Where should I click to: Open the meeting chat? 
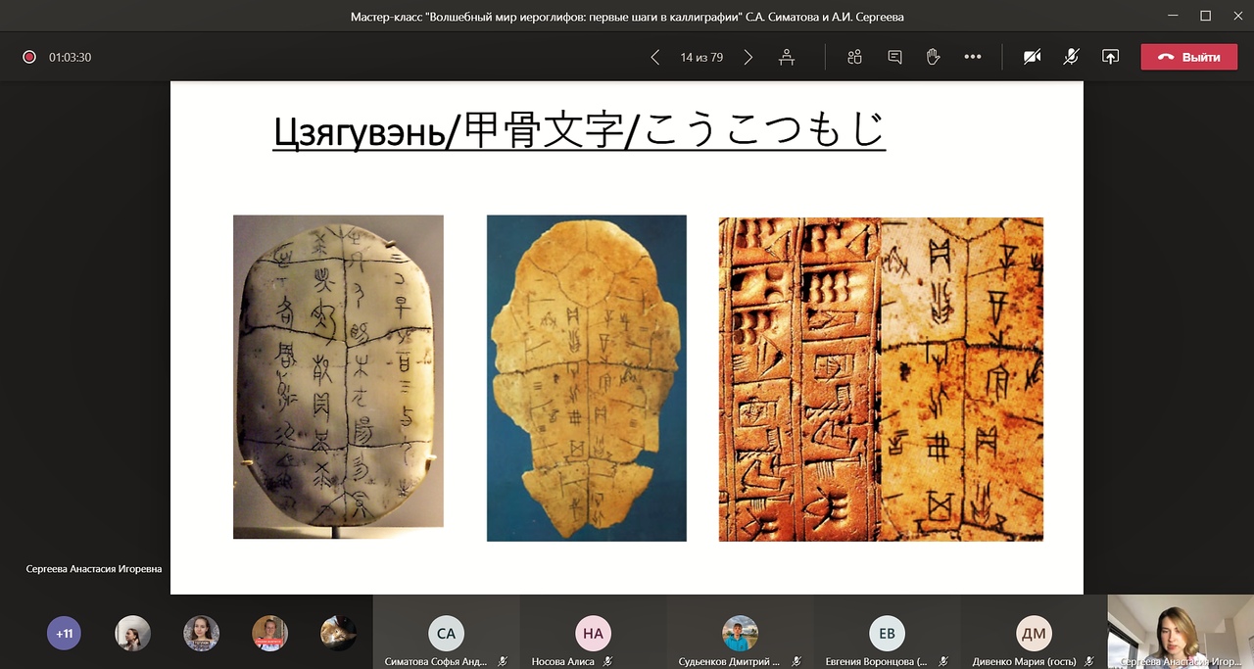894,58
